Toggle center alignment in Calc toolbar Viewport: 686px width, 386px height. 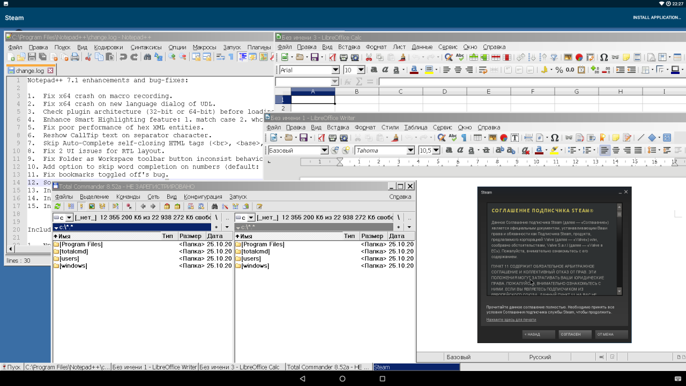(x=458, y=70)
